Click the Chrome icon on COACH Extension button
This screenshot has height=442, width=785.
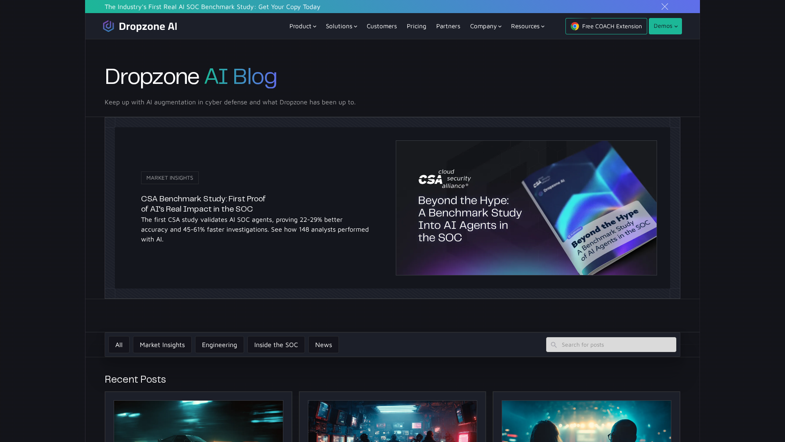click(x=575, y=26)
